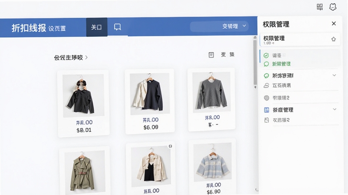Open the notification bell icon

(333, 7)
